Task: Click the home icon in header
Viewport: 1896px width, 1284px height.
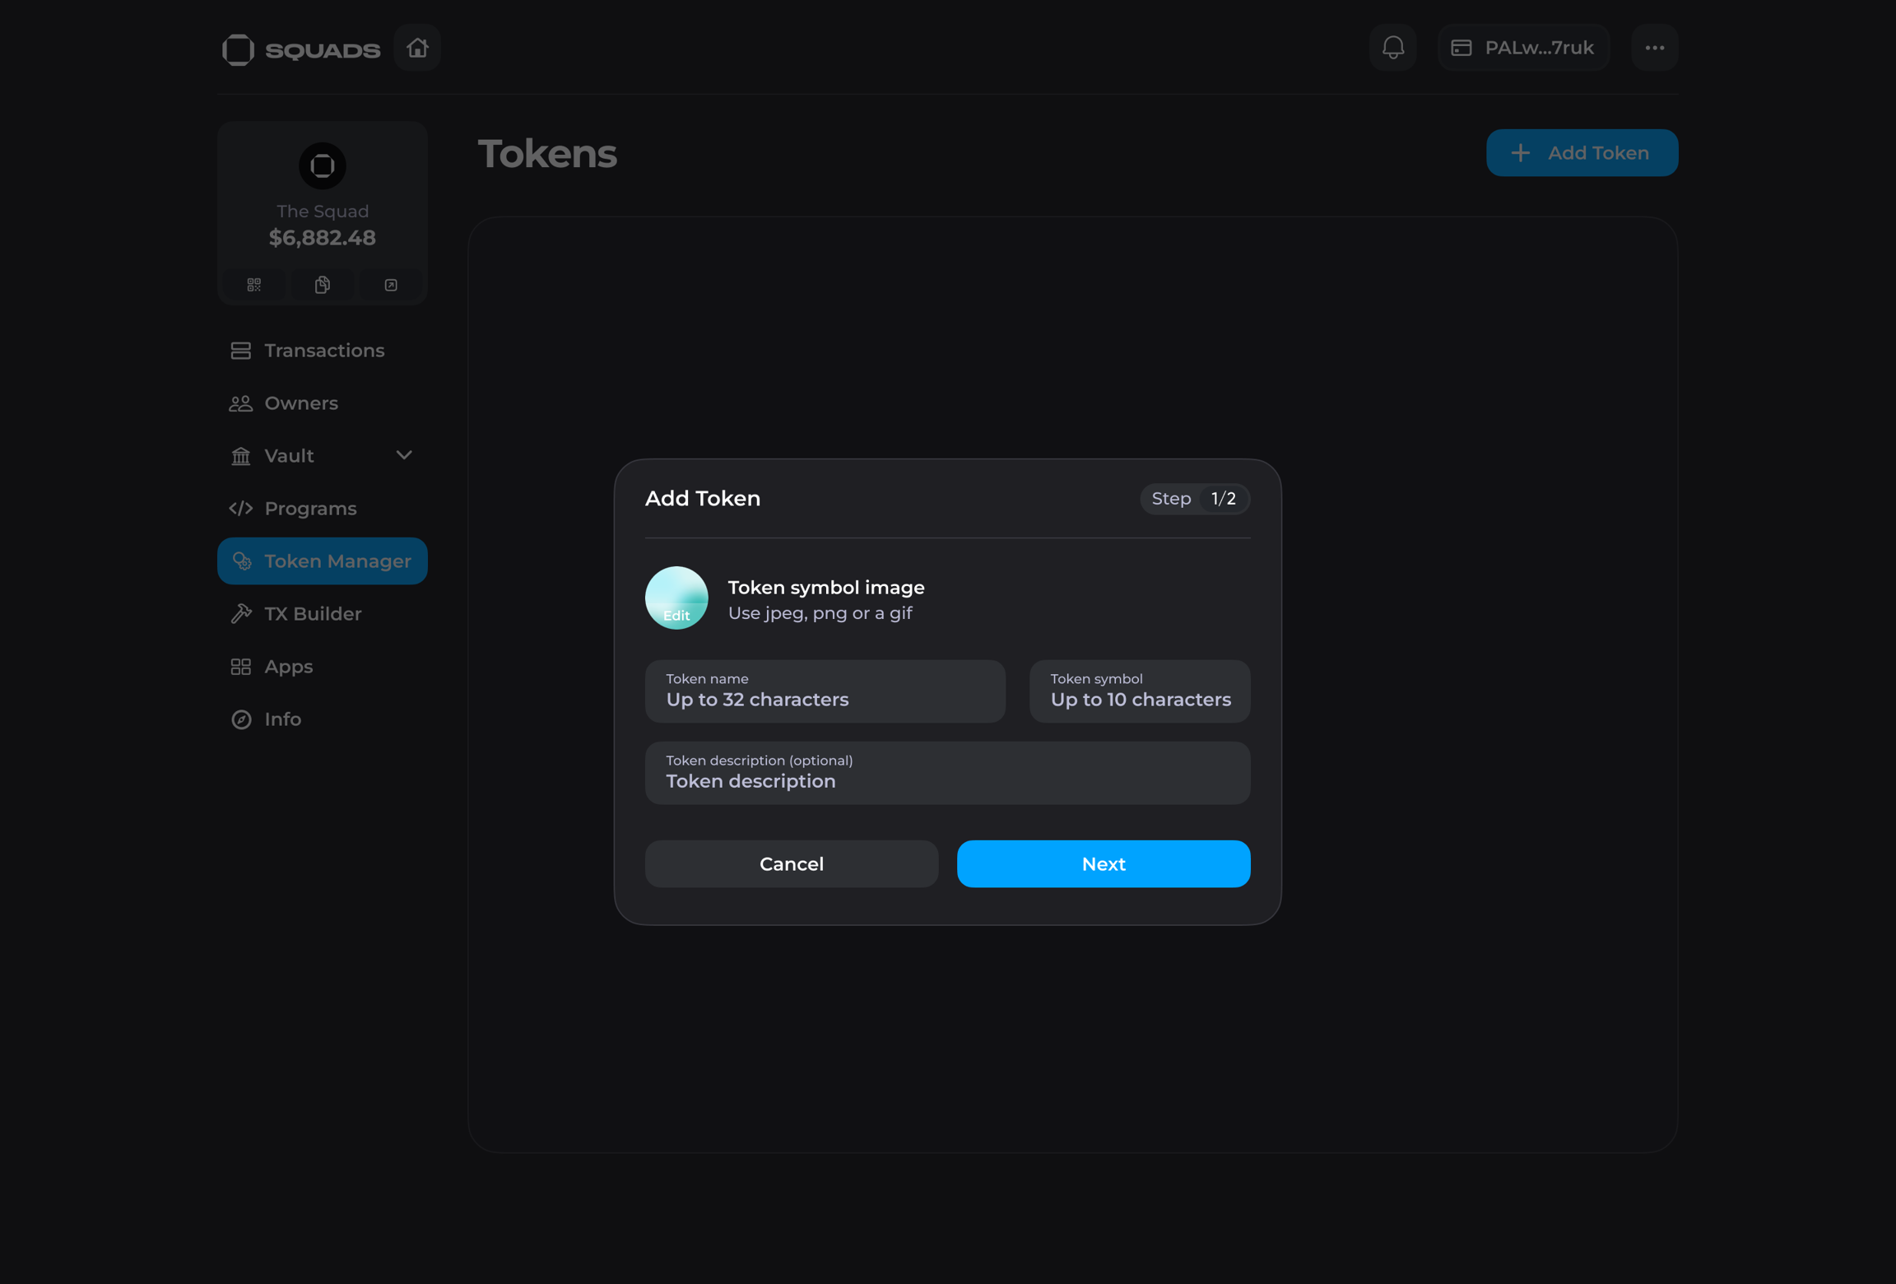Action: (417, 48)
